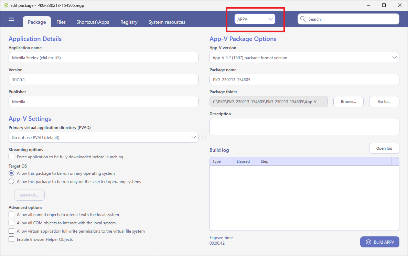Viewport: 408px width, 256px height.
Task: Enable full write permissions to virtual file system
Action: pyautogui.click(x=11, y=231)
